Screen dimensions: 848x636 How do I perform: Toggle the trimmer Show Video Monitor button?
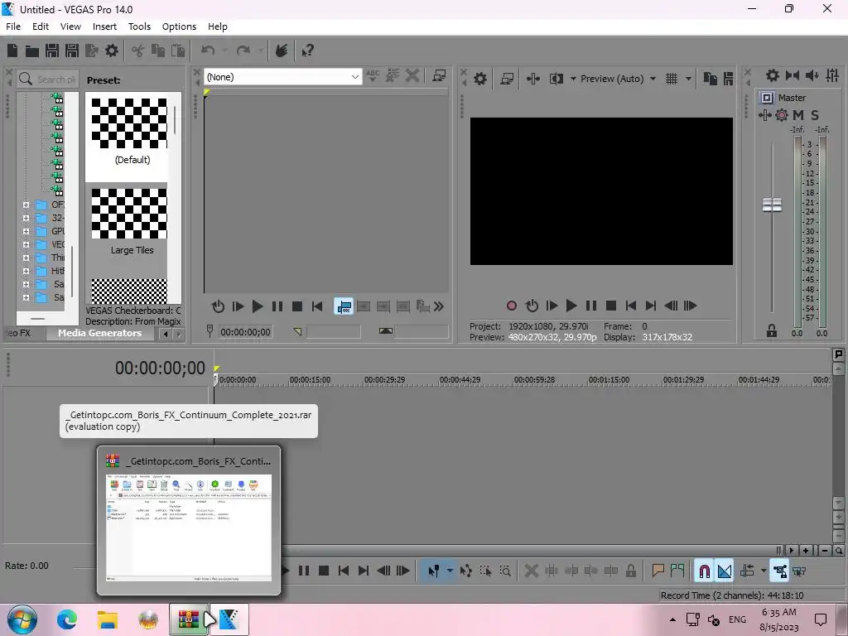(x=344, y=306)
